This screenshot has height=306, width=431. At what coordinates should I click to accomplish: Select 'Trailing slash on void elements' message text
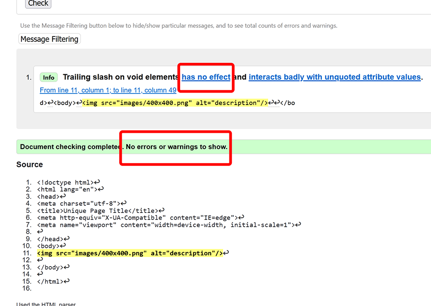(x=121, y=77)
